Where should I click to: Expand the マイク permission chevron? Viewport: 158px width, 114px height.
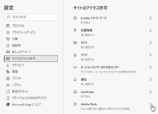click(150, 55)
